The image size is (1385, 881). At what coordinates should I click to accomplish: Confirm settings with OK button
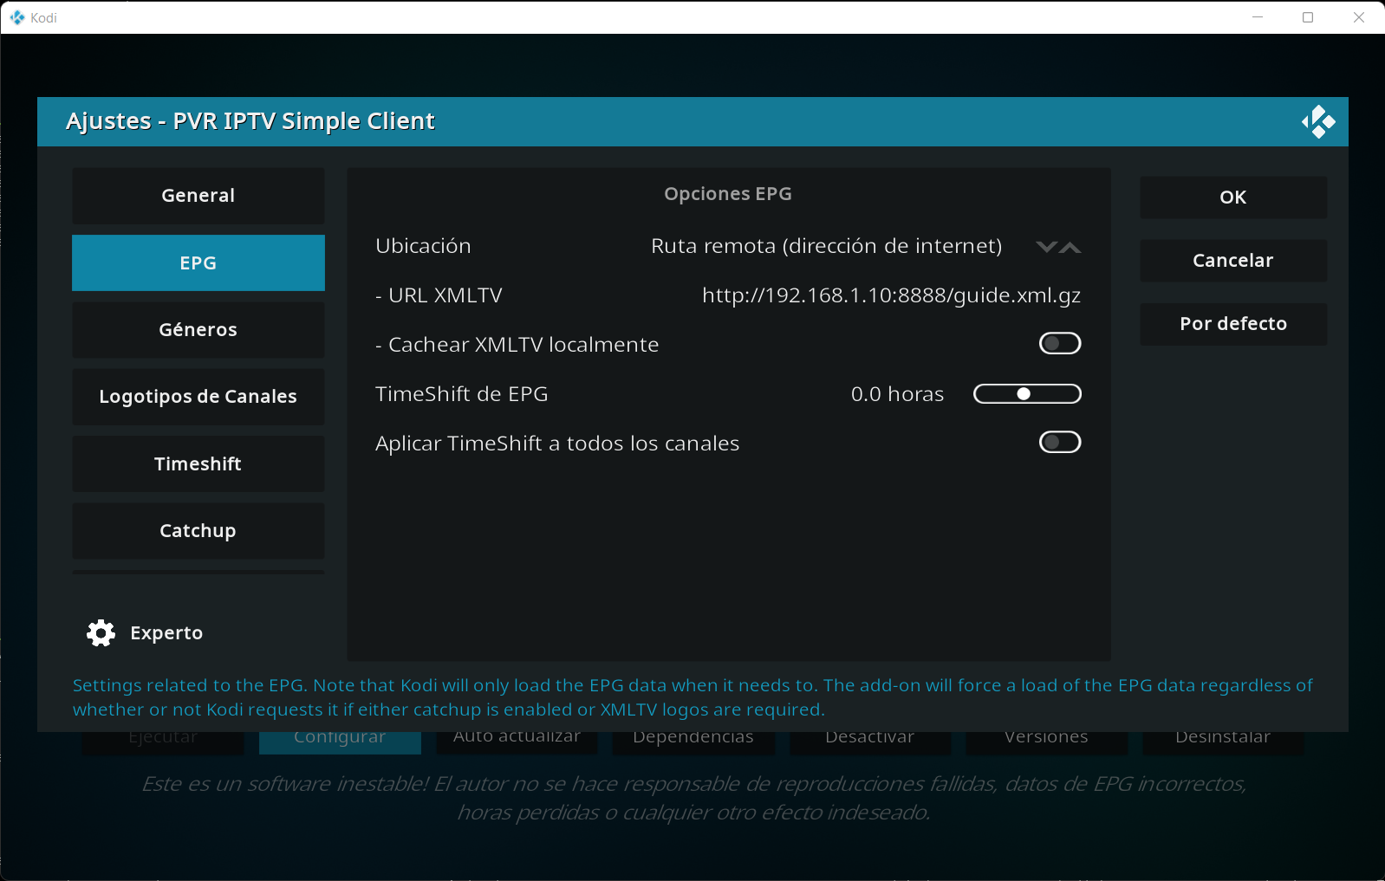coord(1233,198)
